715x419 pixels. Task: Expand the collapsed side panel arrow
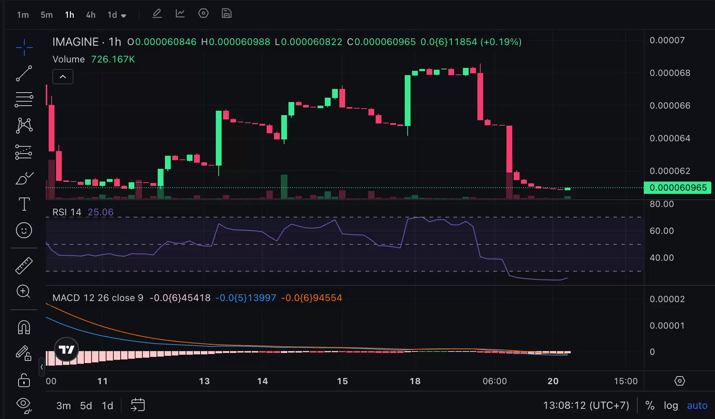pyautogui.click(x=42, y=367)
